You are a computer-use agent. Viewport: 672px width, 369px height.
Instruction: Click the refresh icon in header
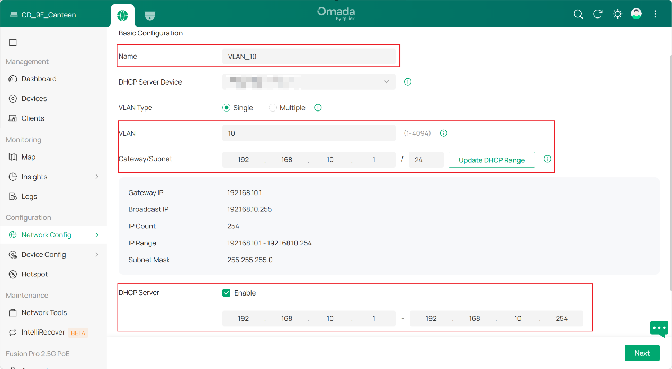(598, 14)
